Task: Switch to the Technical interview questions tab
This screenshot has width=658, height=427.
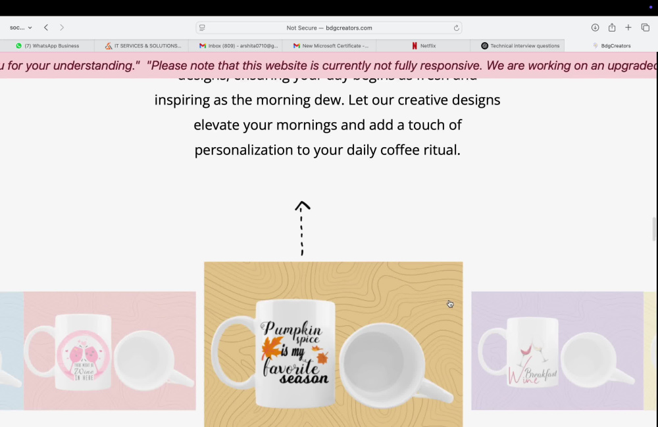Action: [518, 46]
